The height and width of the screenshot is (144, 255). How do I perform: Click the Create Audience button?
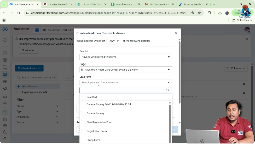[x=29, y=68]
